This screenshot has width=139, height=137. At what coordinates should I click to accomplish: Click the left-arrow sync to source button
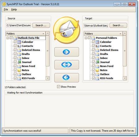[67, 77]
